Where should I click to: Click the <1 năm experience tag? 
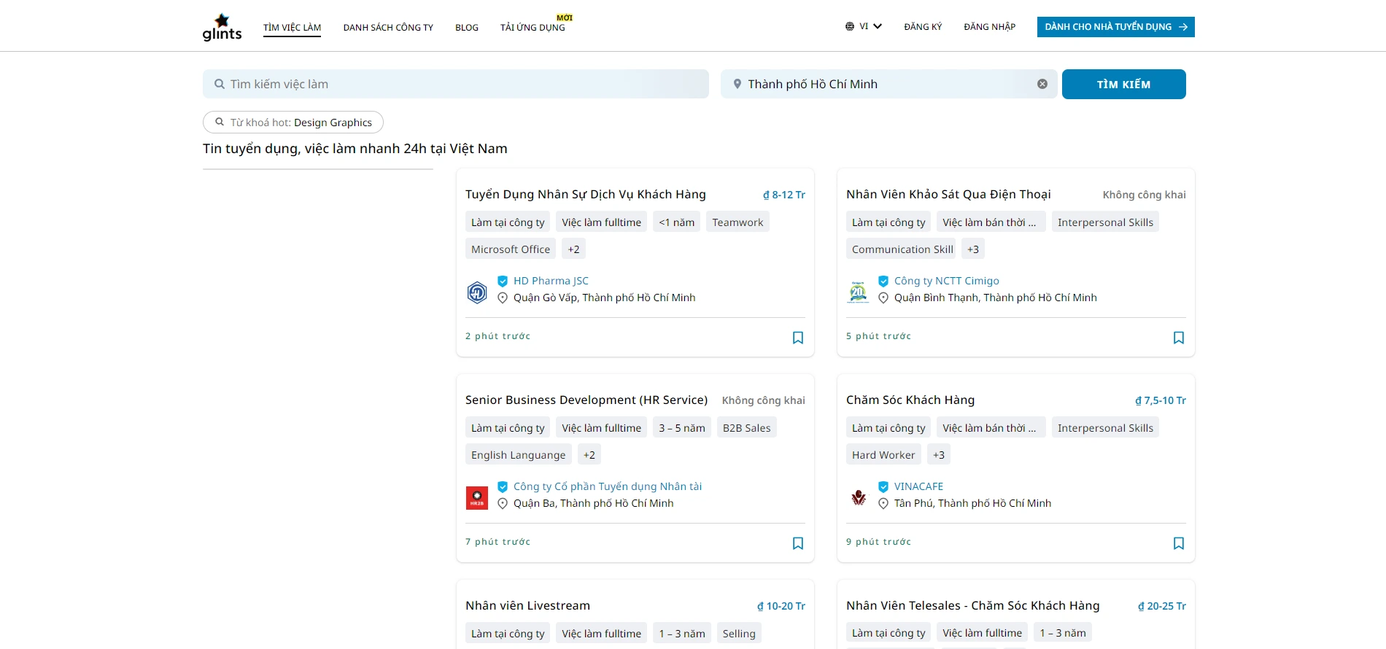coord(677,222)
